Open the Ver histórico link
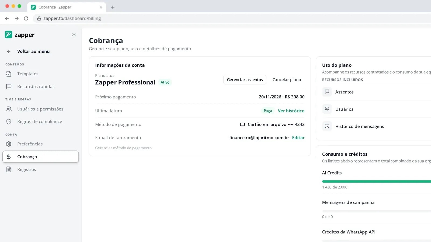 tap(291, 111)
